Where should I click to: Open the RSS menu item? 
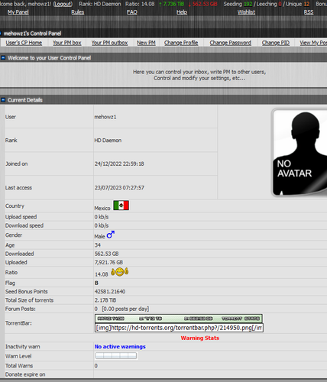[x=309, y=12]
